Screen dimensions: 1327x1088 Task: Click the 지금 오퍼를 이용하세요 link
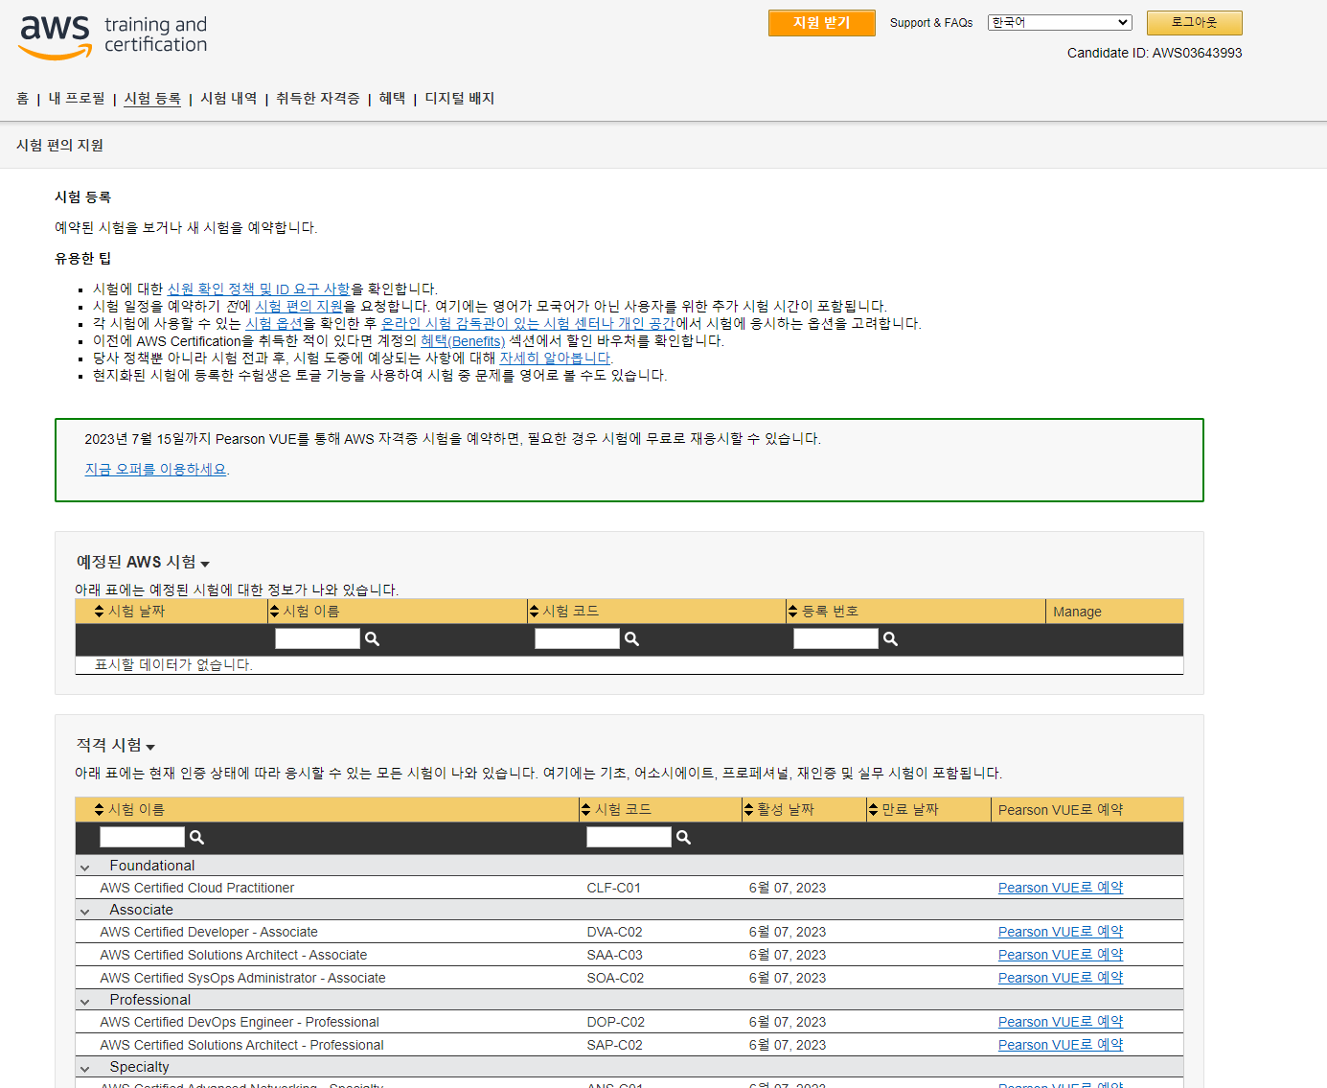click(156, 470)
